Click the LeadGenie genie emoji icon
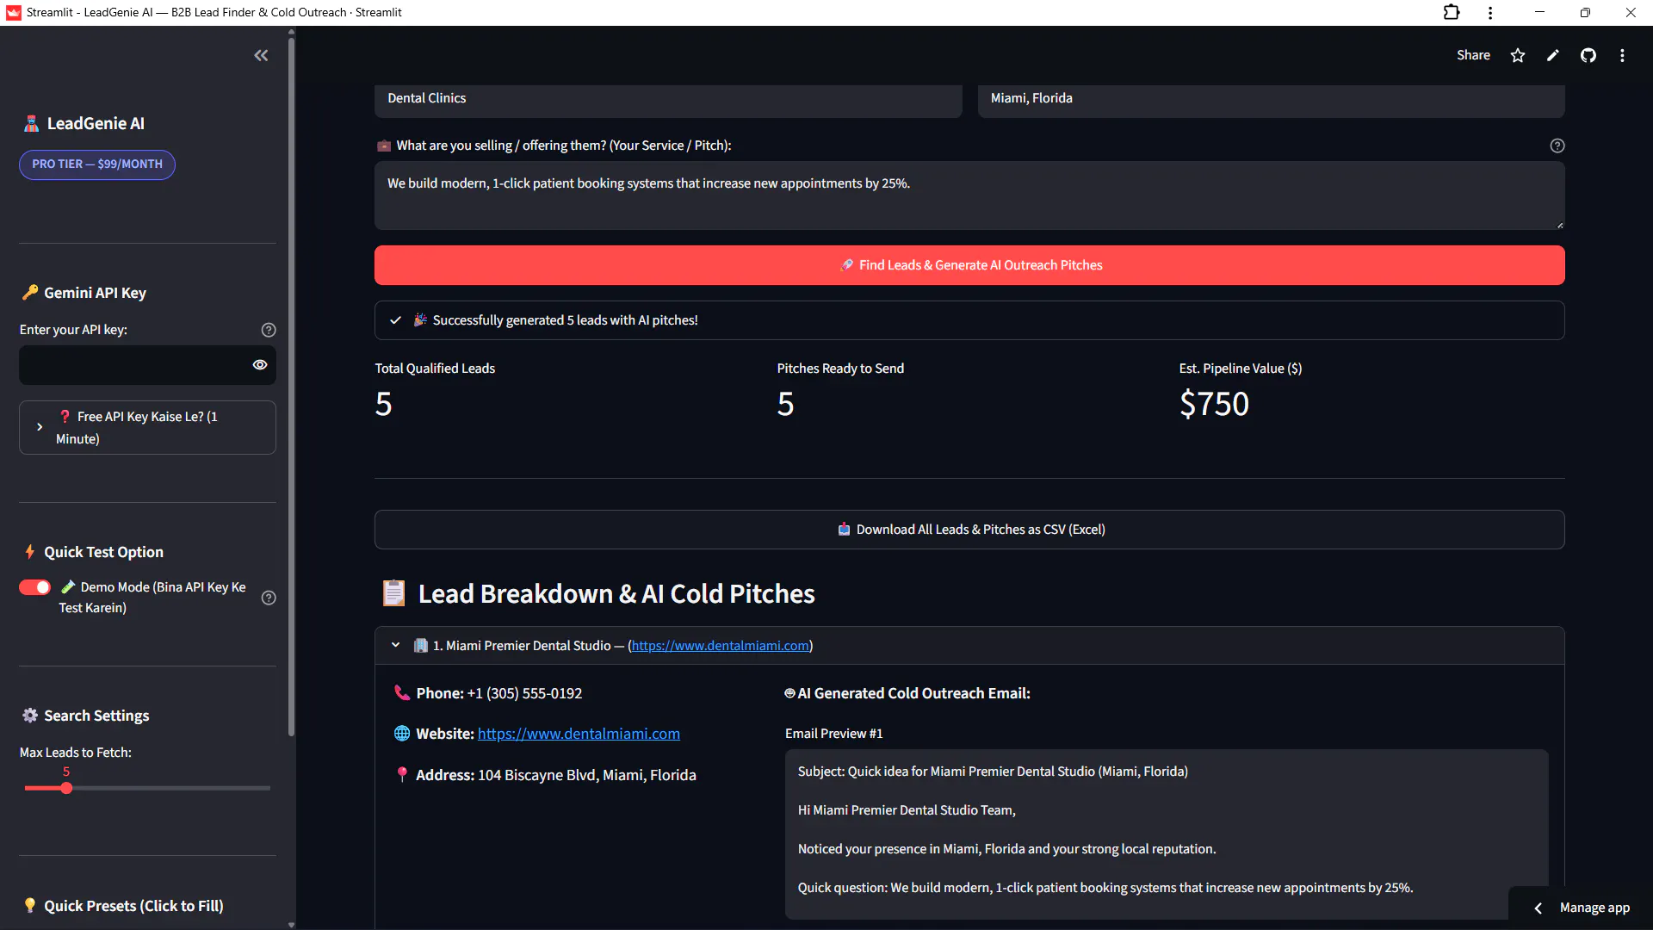This screenshot has height=930, width=1653. pos(31,123)
